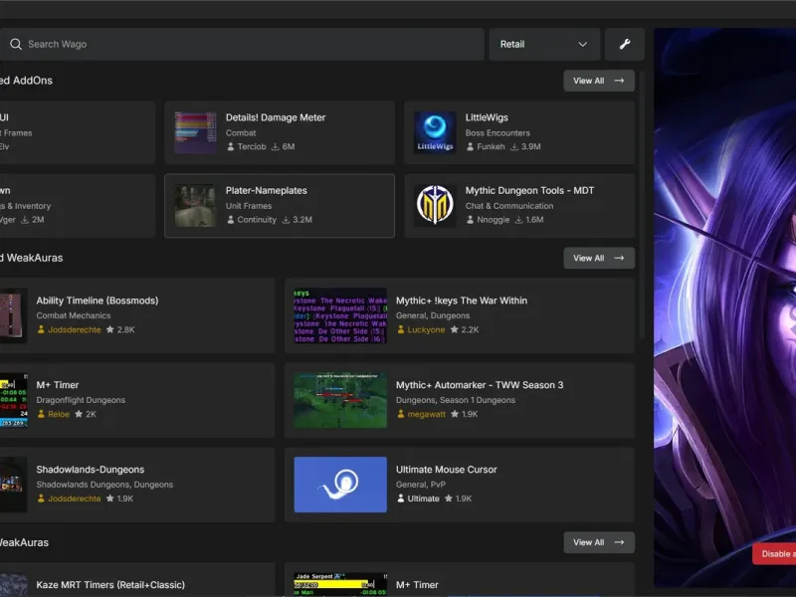796x597 pixels.
Task: Click Boss Encounters category under LittleWigs
Action: pyautogui.click(x=497, y=133)
